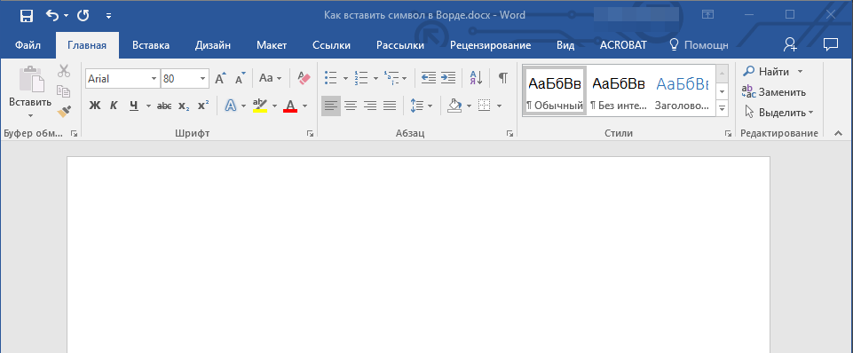Click the Помощн tell me box

699,45
